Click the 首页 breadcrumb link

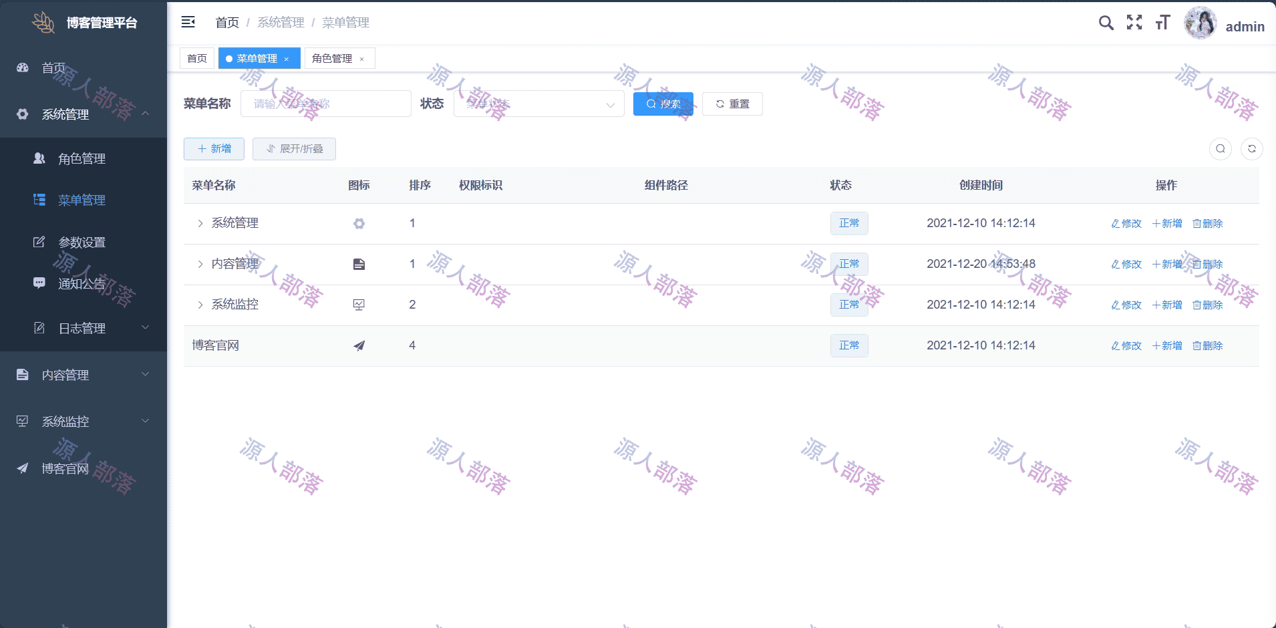pyautogui.click(x=227, y=23)
